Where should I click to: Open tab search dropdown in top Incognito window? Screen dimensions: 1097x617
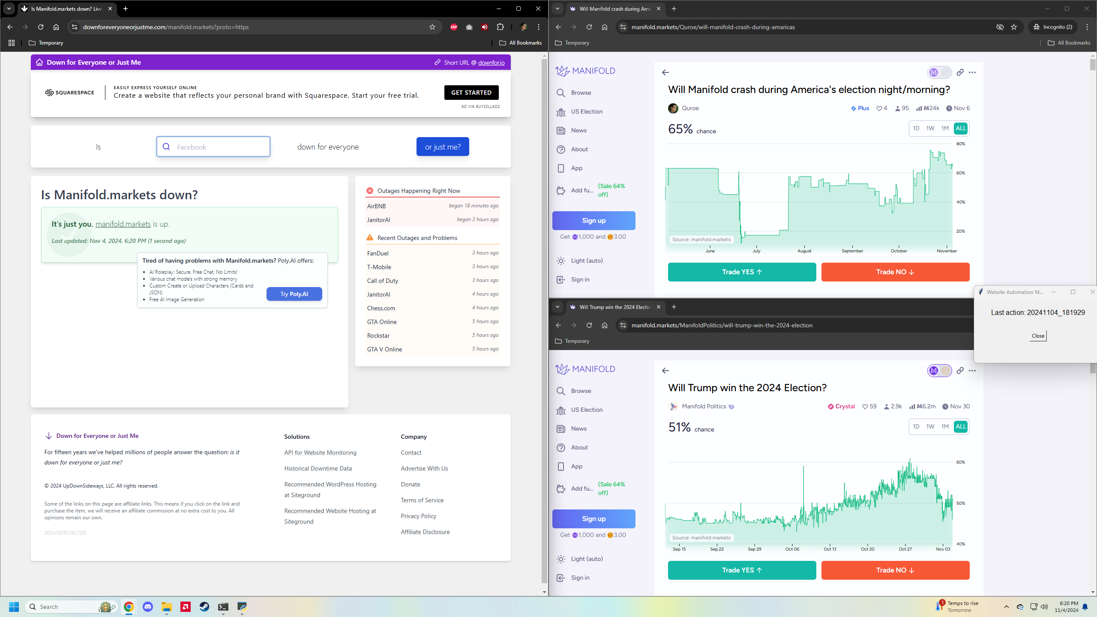click(557, 9)
